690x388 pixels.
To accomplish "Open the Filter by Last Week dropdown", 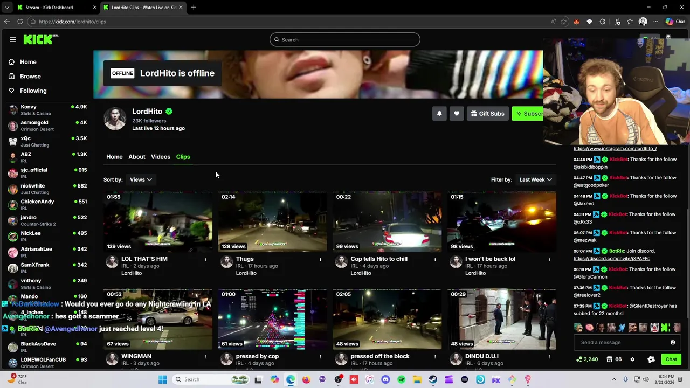I will click(535, 179).
